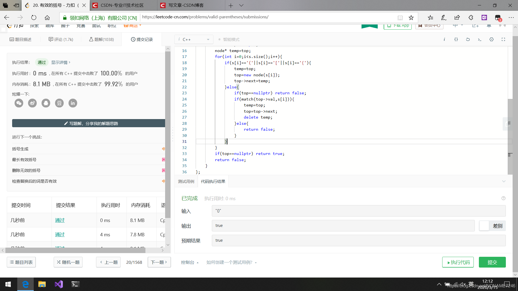Expand the 控制台 console menu
518x291 pixels.
[190, 262]
